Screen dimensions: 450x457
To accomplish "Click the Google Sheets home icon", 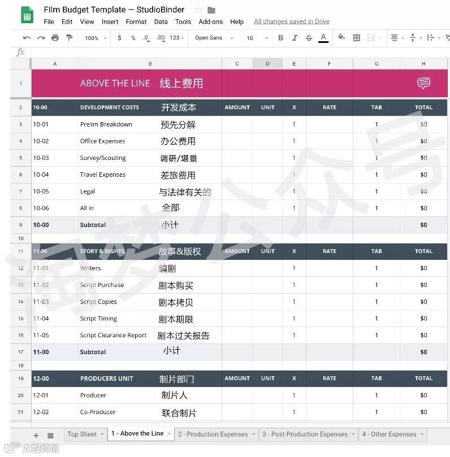I will point(27,15).
